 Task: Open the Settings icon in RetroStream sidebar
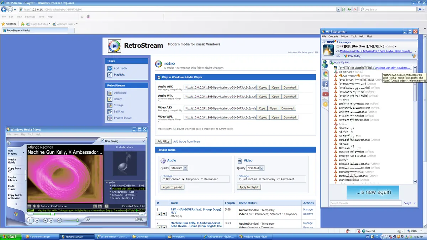(x=110, y=111)
